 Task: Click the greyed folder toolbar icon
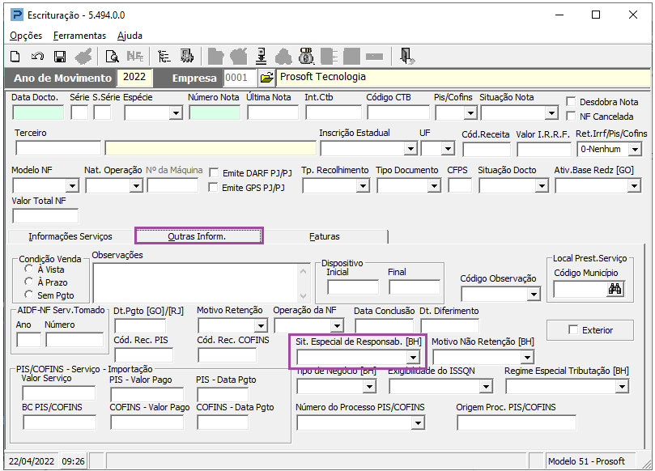tap(216, 57)
